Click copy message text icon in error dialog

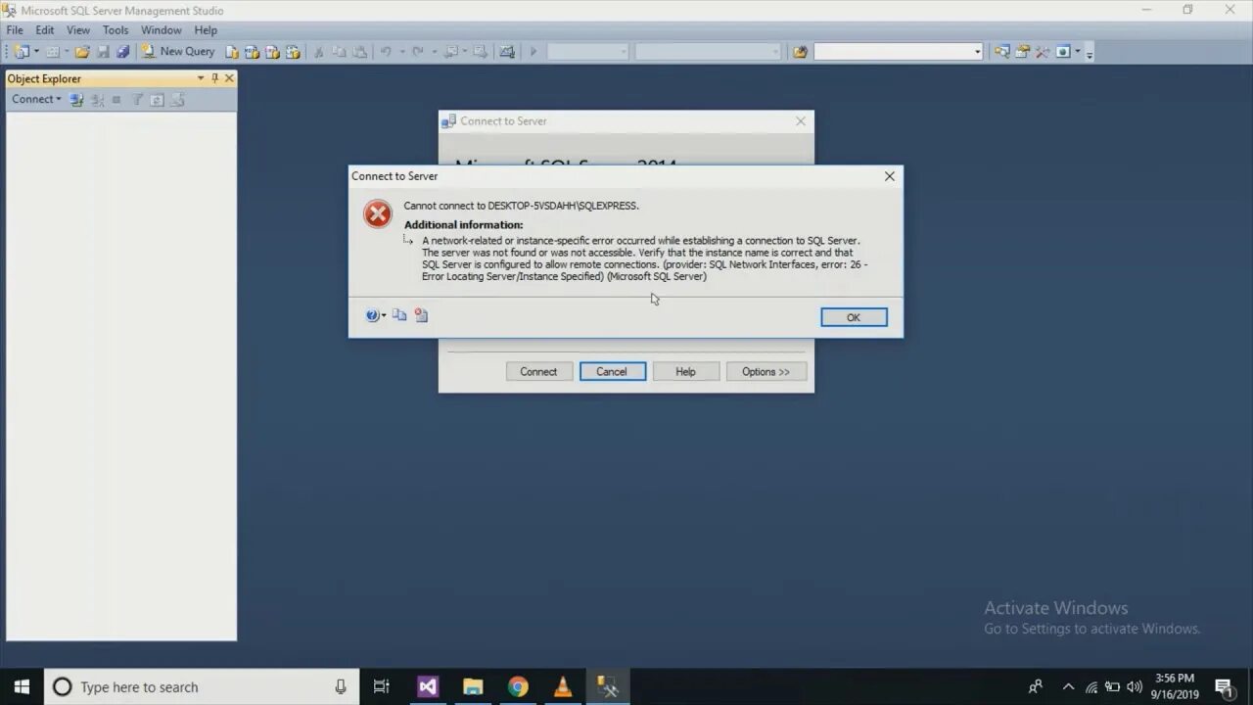click(399, 315)
